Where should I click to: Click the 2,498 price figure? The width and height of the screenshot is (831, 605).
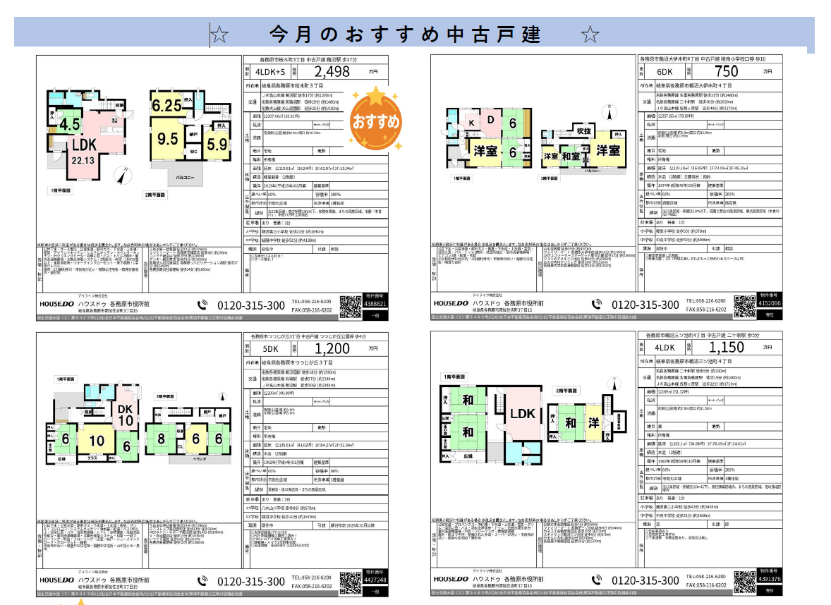(x=332, y=72)
